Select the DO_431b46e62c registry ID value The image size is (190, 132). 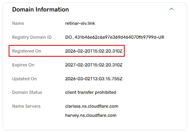point(114,37)
